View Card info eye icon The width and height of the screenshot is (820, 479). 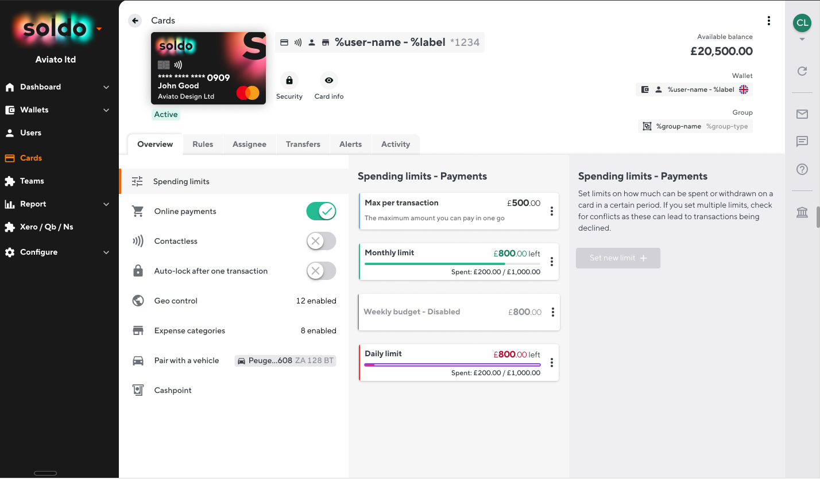click(x=329, y=80)
